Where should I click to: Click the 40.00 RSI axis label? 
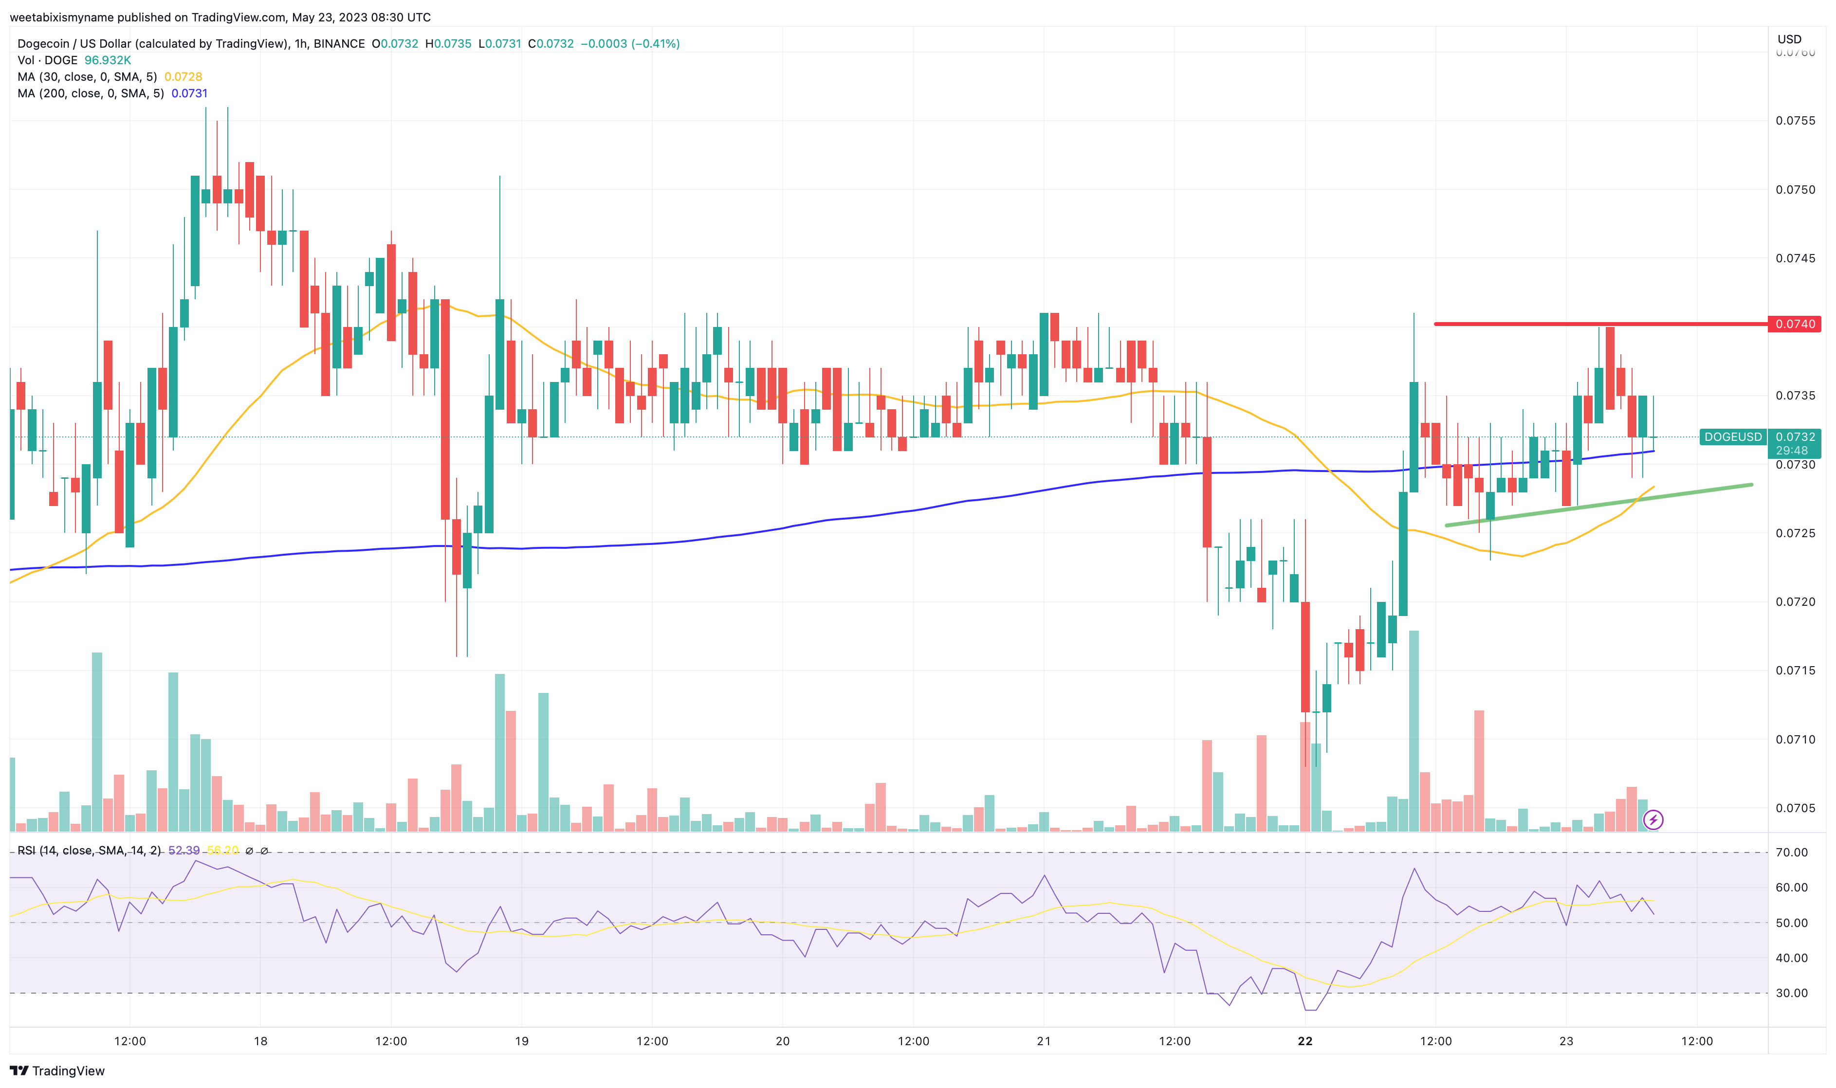(x=1792, y=958)
